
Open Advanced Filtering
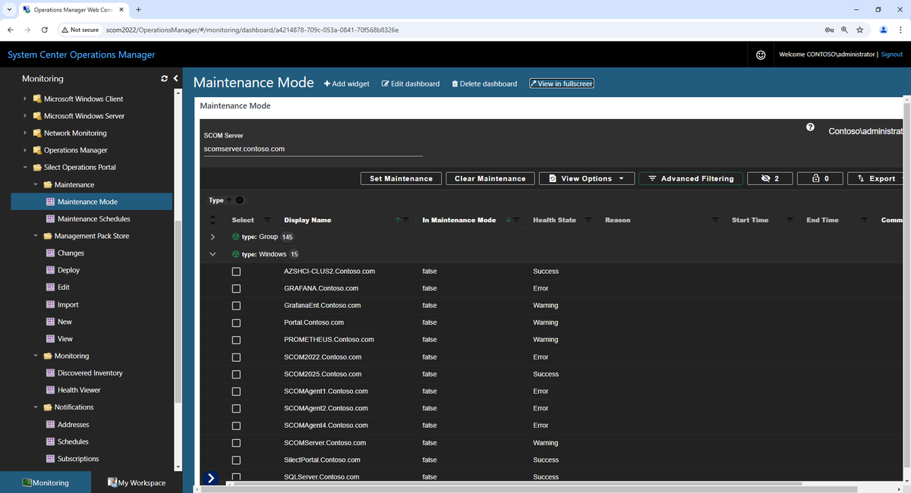[x=691, y=178]
